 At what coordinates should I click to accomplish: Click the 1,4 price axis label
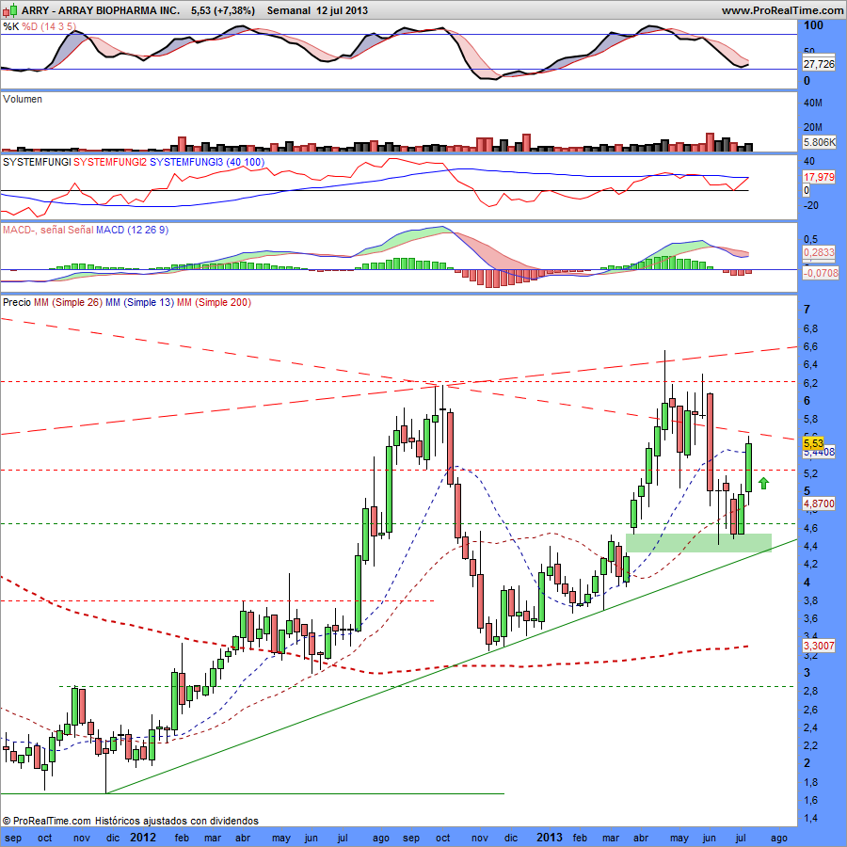pos(810,819)
